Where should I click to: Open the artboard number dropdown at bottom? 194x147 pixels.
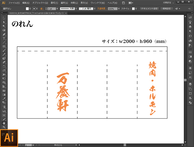pos(33,145)
